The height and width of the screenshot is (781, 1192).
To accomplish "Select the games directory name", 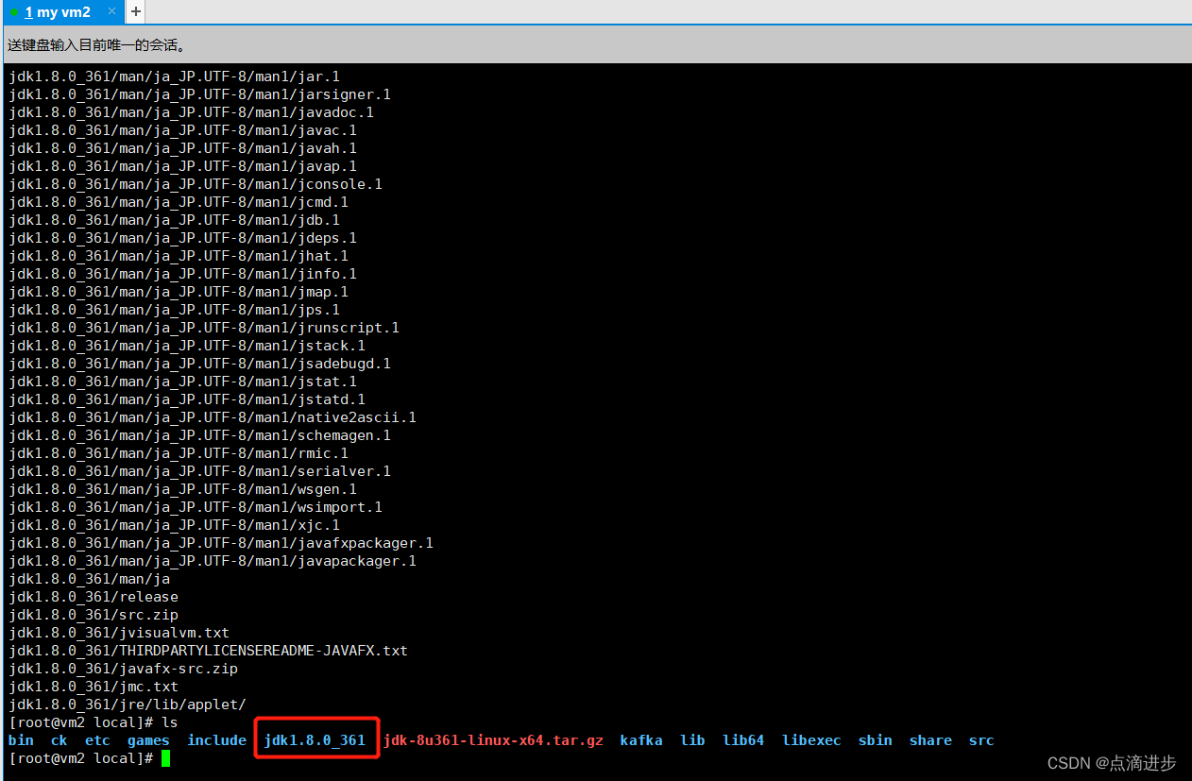I will (x=147, y=739).
